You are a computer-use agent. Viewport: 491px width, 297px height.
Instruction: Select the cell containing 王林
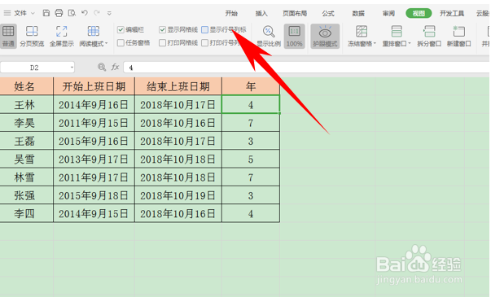click(x=26, y=104)
